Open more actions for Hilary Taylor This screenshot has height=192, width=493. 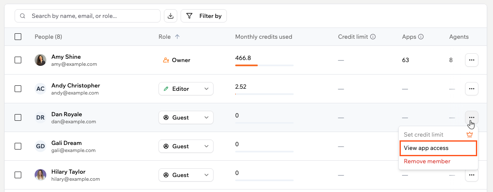pyautogui.click(x=472, y=175)
